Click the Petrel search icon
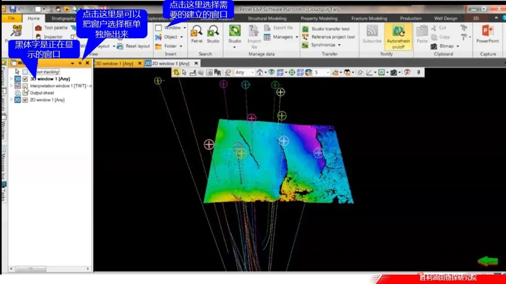The width and height of the screenshot is (506, 284). pos(196,34)
